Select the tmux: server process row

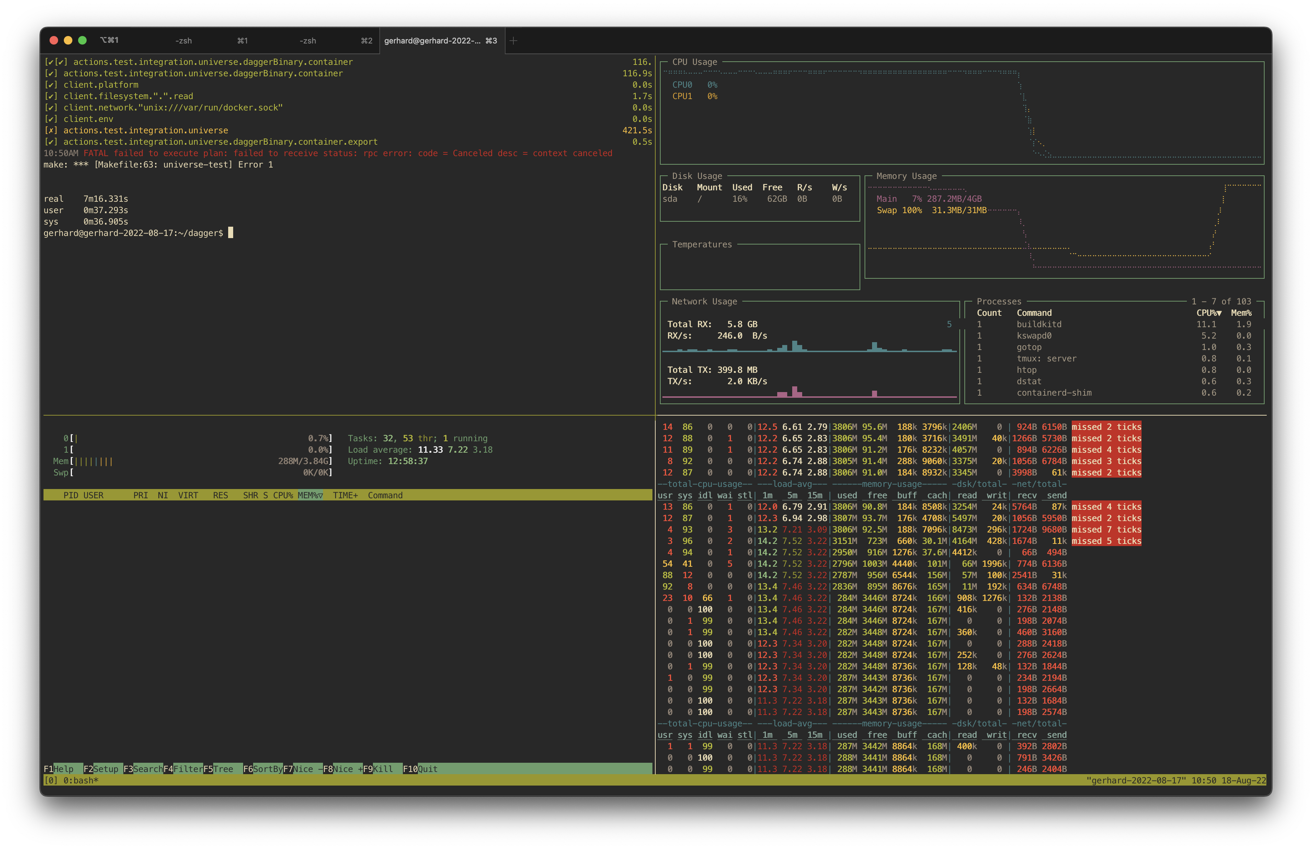pyautogui.click(x=1113, y=359)
